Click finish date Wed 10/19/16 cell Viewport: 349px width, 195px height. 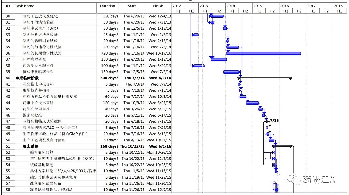point(158,53)
